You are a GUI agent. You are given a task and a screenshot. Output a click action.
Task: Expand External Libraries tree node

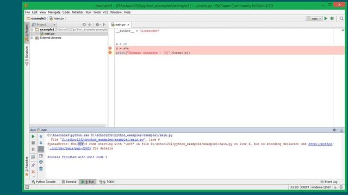[x=32, y=38]
